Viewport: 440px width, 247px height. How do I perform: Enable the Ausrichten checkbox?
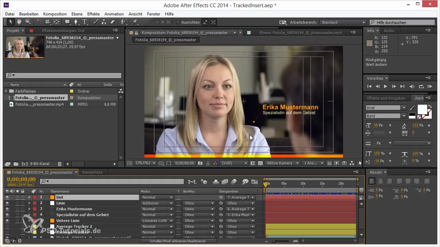click(178, 22)
